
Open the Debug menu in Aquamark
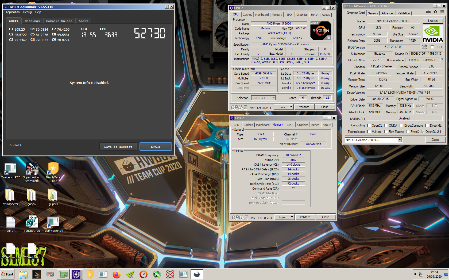click(27, 12)
